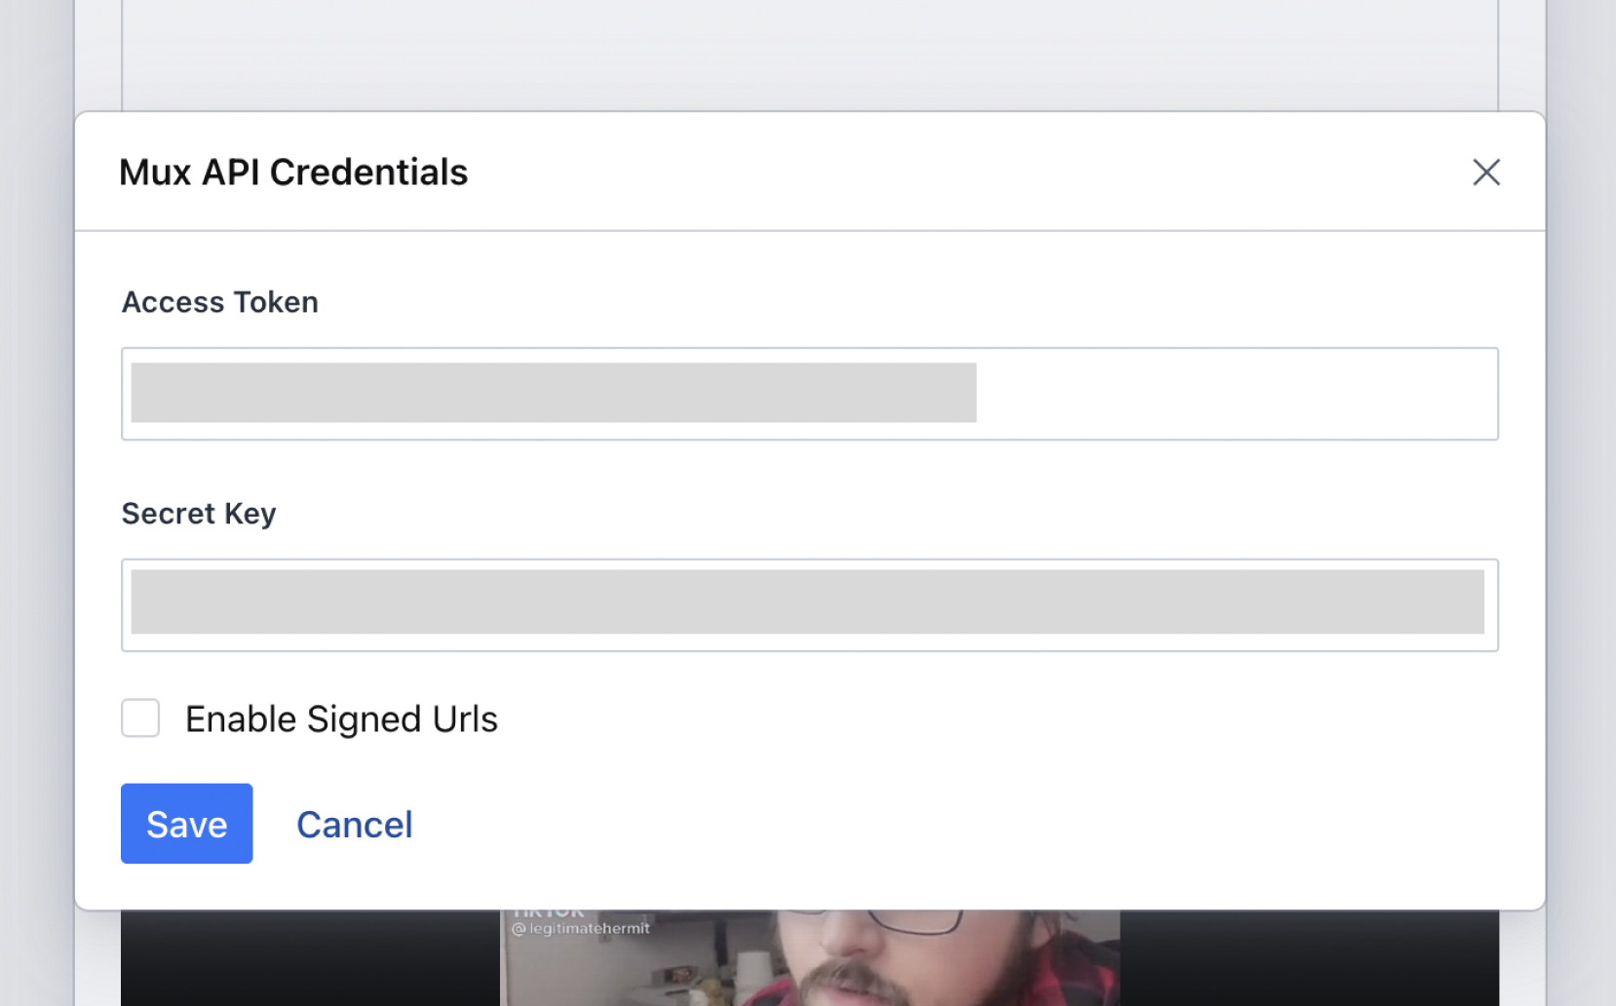Click the Access Token label
The image size is (1616, 1006).
click(220, 302)
